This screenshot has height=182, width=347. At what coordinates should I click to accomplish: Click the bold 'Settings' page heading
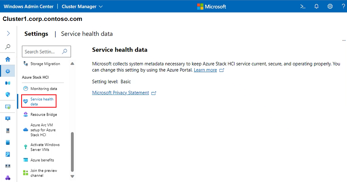(x=36, y=34)
